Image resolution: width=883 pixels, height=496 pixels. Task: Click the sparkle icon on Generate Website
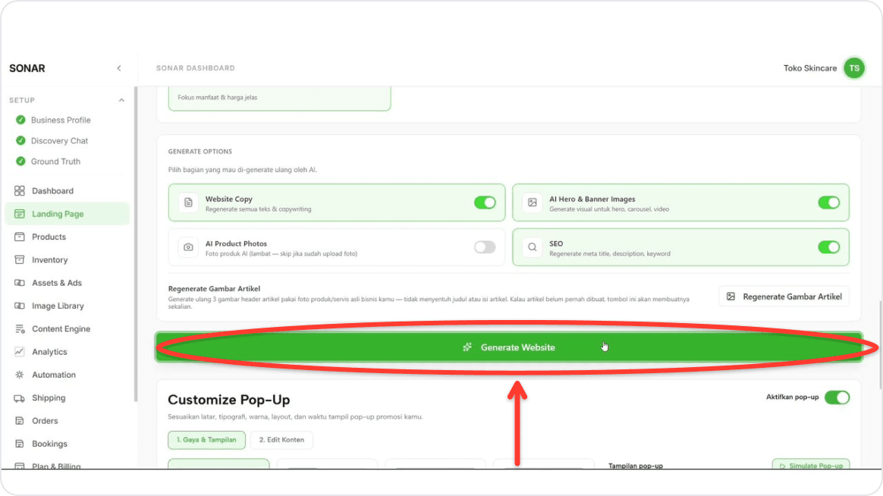[x=467, y=347]
